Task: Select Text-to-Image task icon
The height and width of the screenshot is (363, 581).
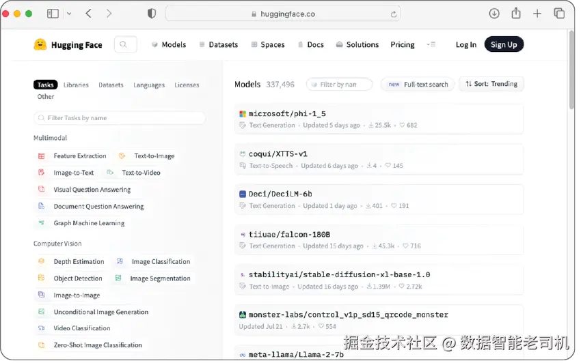Action: tap(122, 156)
